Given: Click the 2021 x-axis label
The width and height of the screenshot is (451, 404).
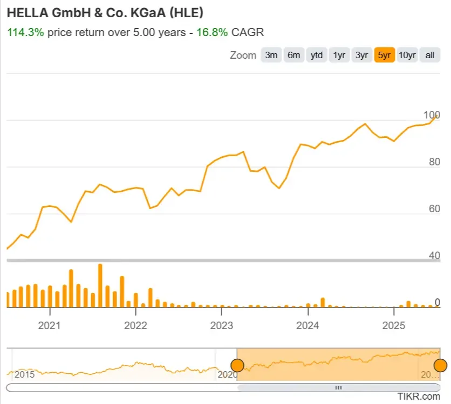Looking at the screenshot, I should coord(50,325).
